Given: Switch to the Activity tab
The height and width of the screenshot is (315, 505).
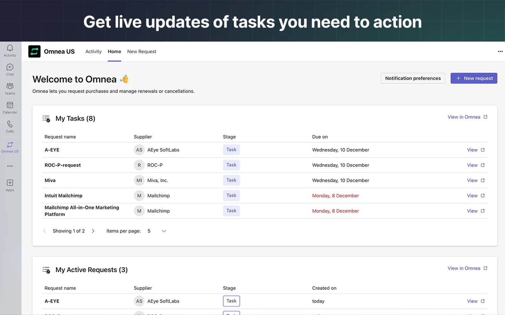Looking at the screenshot, I should click(93, 51).
